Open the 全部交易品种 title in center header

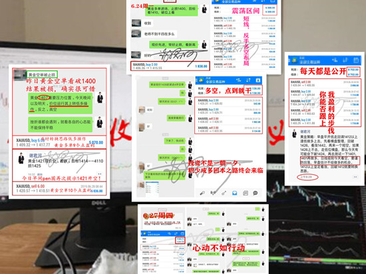pos(215,82)
